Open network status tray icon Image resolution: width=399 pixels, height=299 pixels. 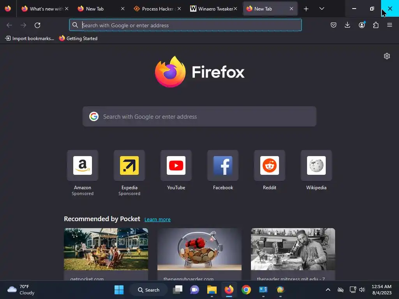click(x=353, y=290)
